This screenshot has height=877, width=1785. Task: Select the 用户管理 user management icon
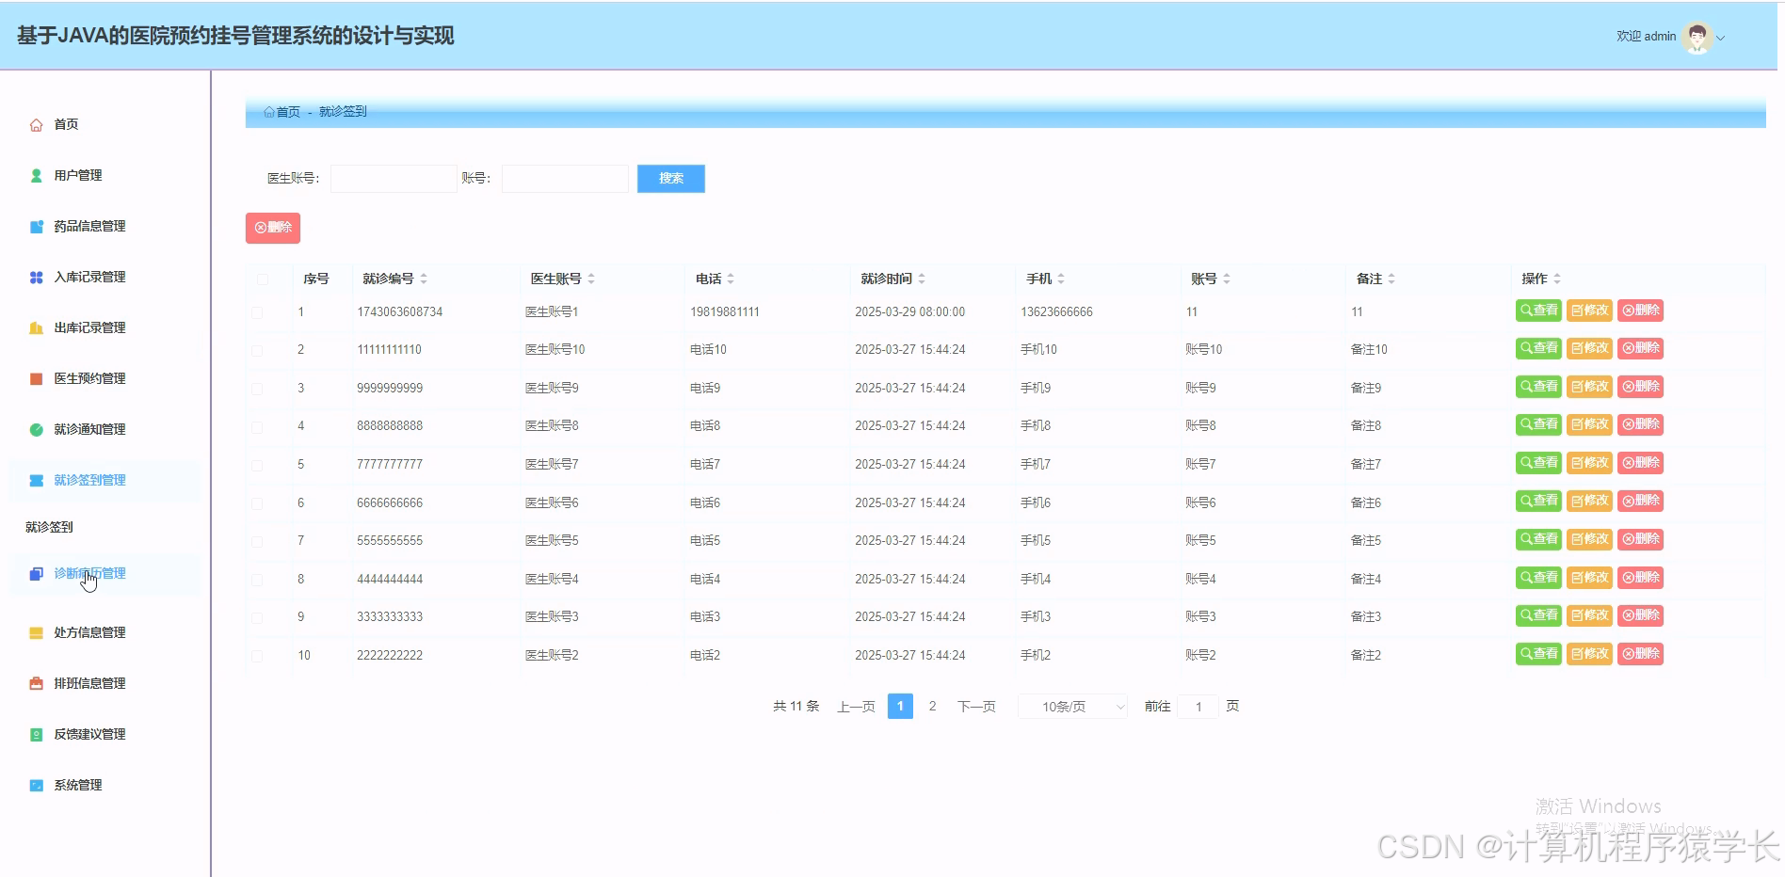coord(35,174)
